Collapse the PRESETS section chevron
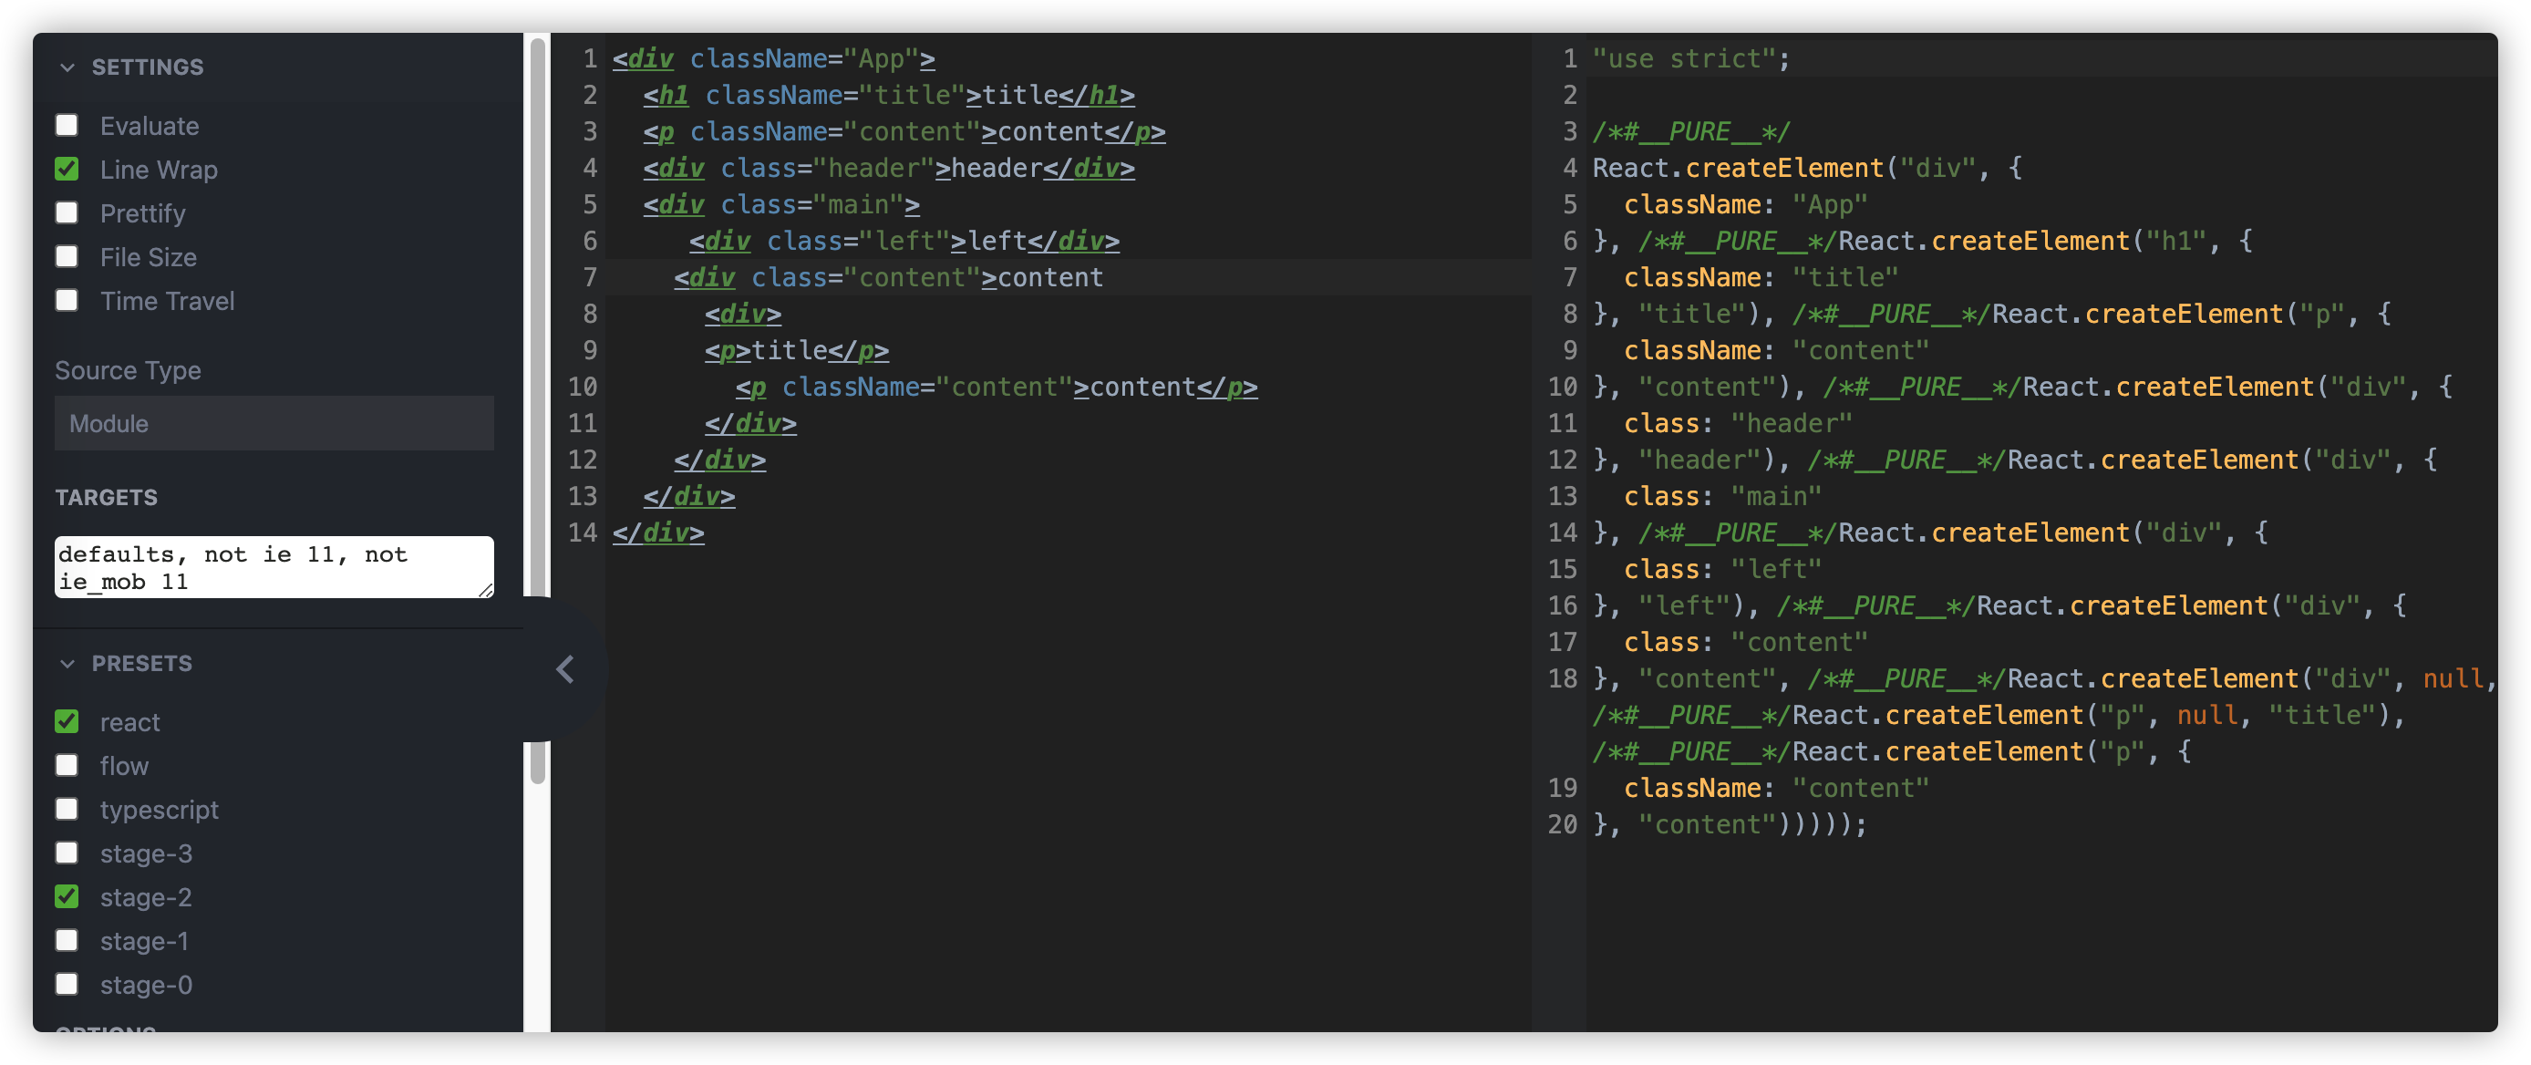The width and height of the screenshot is (2531, 1065). point(67,663)
